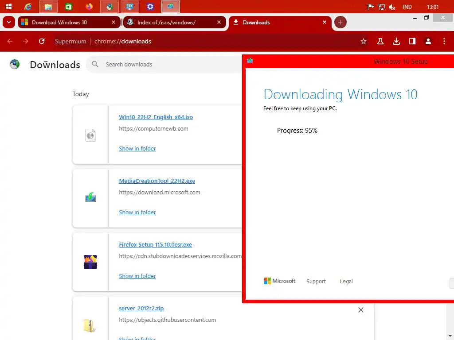Open the 13:01 system clock

click(x=433, y=7)
